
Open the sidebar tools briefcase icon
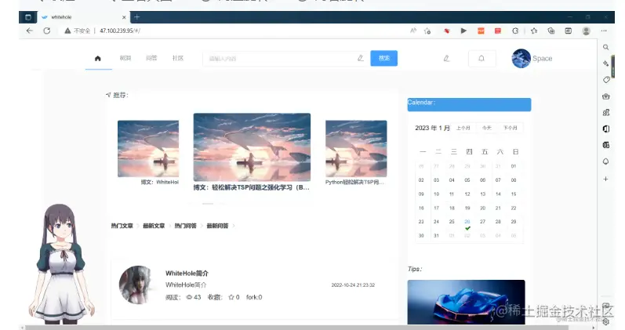pyautogui.click(x=606, y=96)
